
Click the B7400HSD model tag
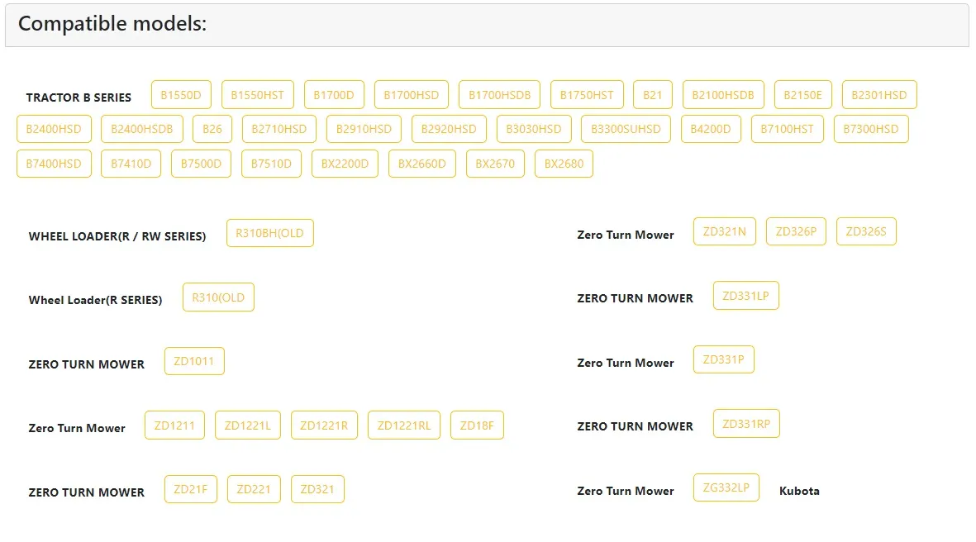tap(54, 164)
